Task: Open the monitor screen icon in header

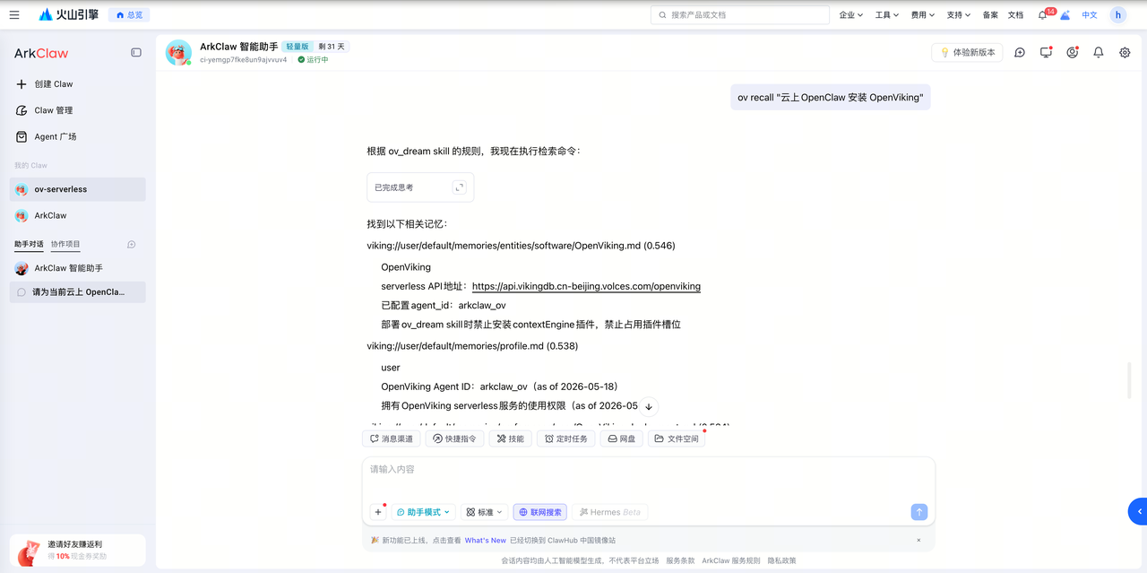Action: pos(1046,53)
